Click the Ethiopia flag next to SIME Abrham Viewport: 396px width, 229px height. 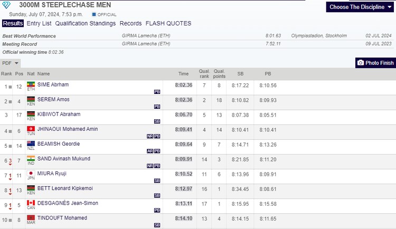(31, 84)
